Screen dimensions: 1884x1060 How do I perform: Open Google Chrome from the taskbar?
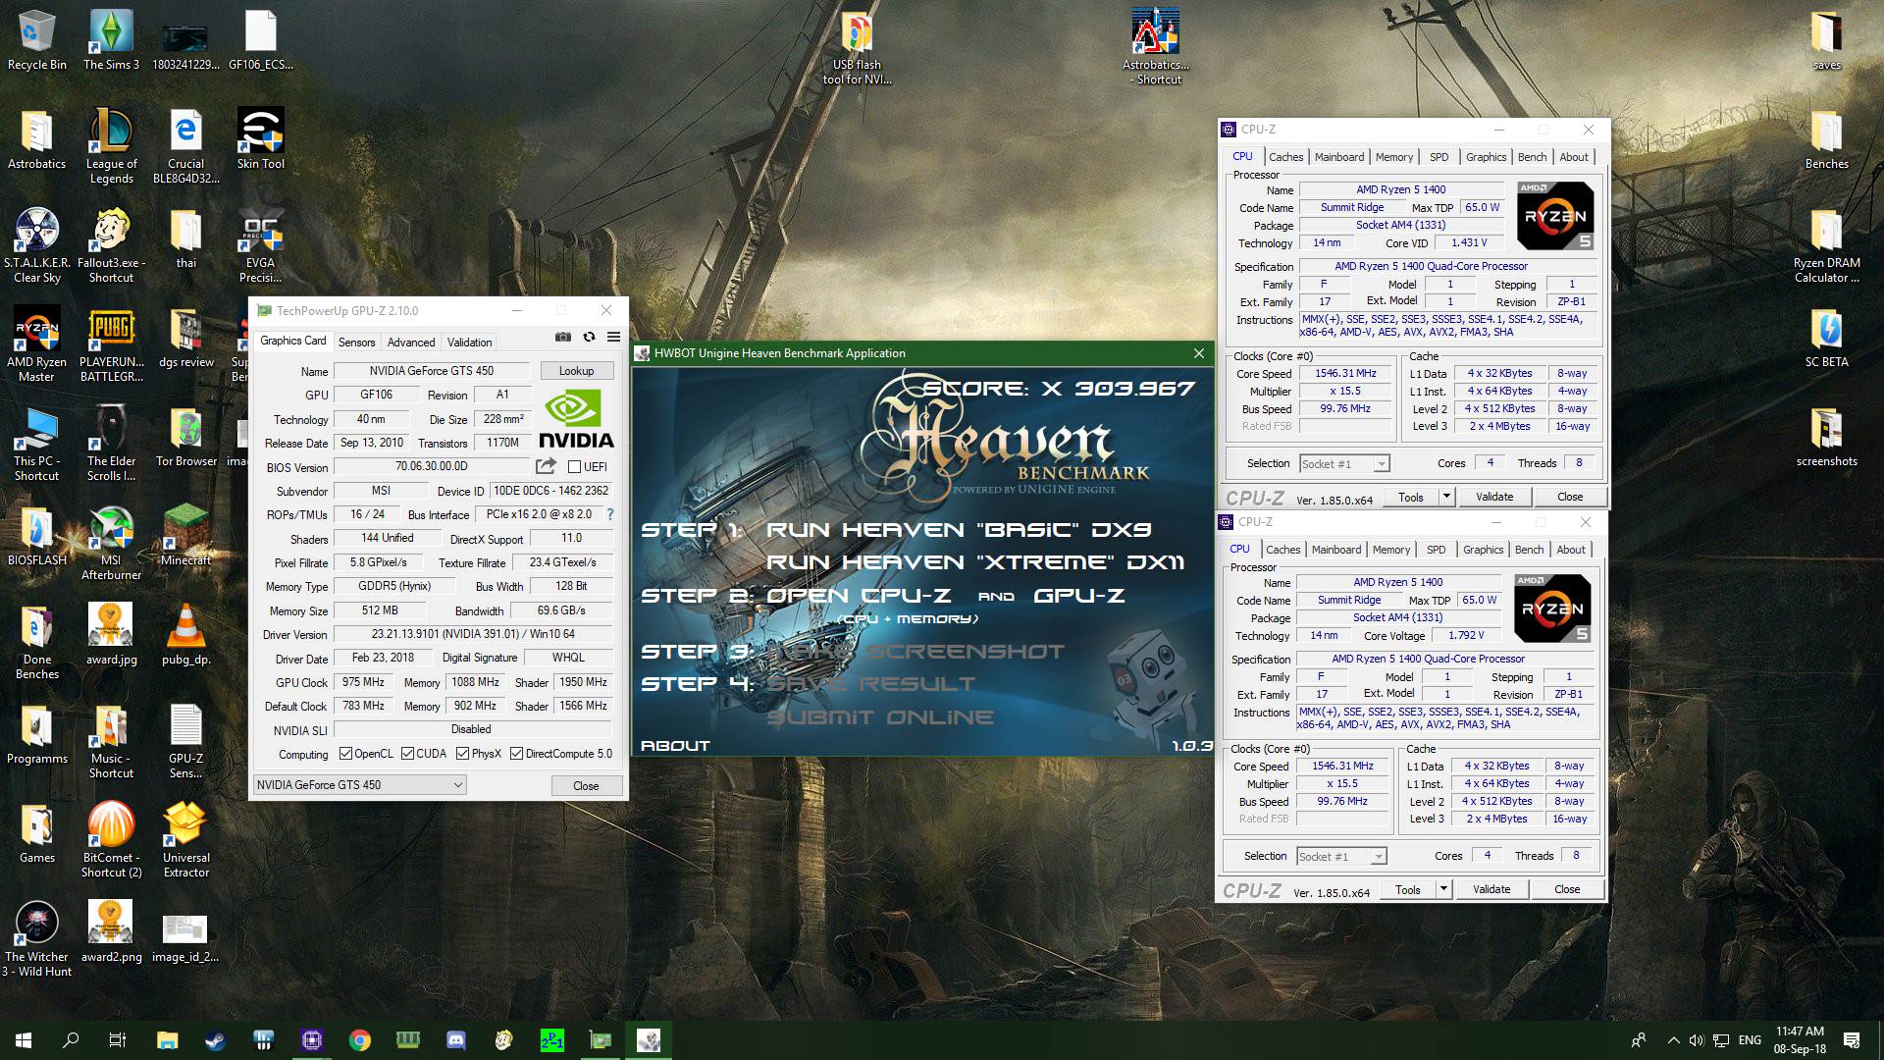click(359, 1039)
